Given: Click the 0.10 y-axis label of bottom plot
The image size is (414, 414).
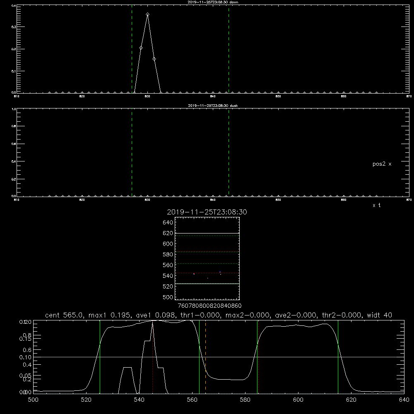Looking at the screenshot, I should [x=25, y=357].
